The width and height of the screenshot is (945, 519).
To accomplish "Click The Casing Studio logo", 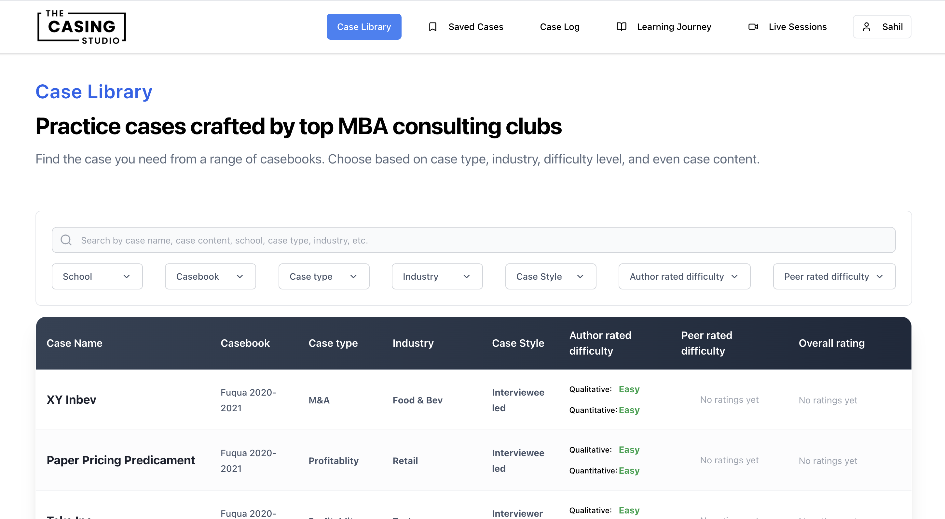I will point(81,27).
